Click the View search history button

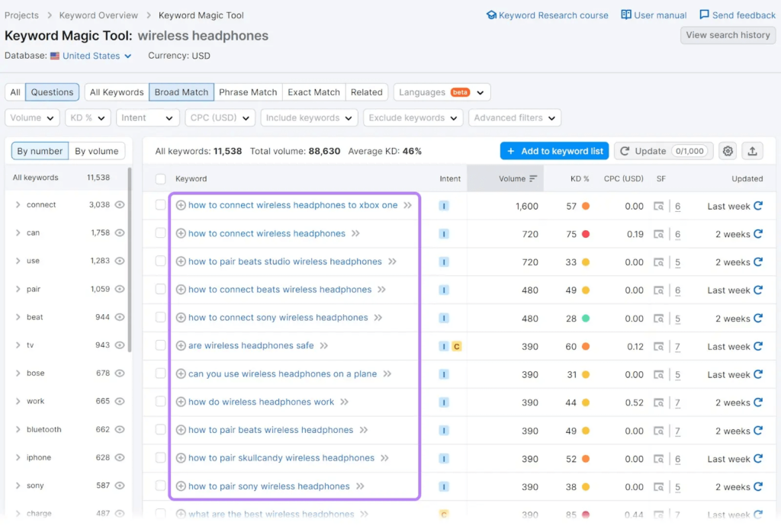coord(728,35)
